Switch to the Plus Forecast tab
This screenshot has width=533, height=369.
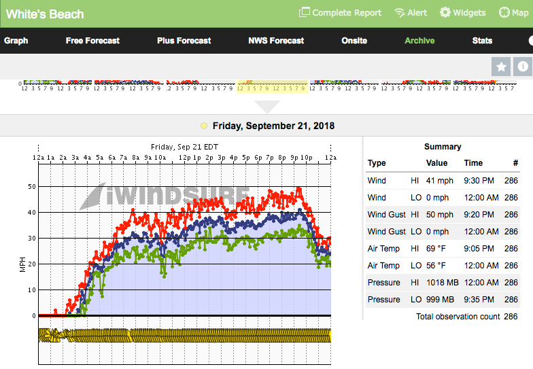click(184, 41)
